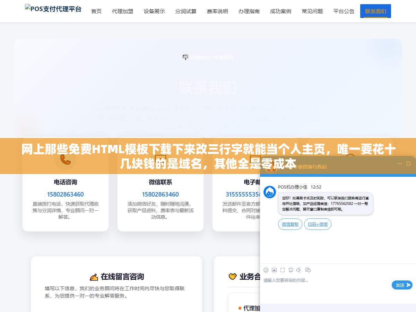Open 平台公告 navigation item
Screen dimensions: 416x312
(344, 11)
